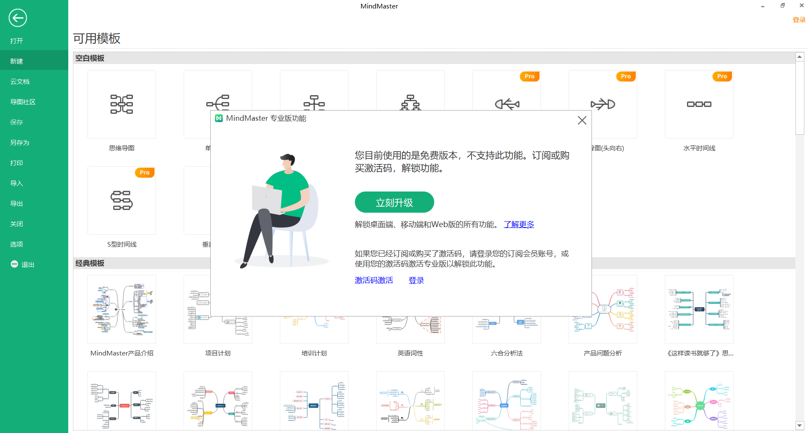Choose the 水平时间线 Pro template icon
The height and width of the screenshot is (433, 812).
[x=699, y=104]
